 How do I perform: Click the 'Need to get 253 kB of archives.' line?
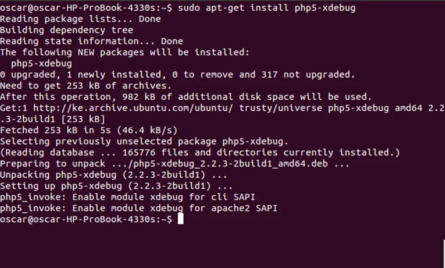click(x=86, y=86)
